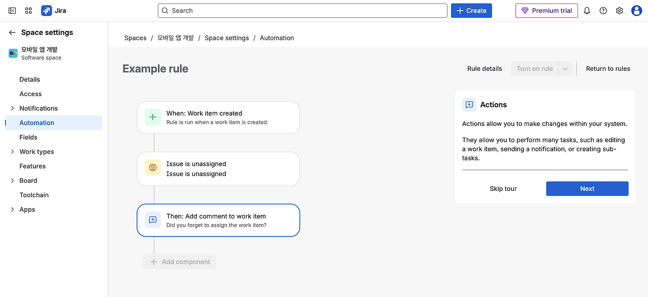The width and height of the screenshot is (648, 297).
Task: Open the user profile avatar
Action: pyautogui.click(x=636, y=11)
